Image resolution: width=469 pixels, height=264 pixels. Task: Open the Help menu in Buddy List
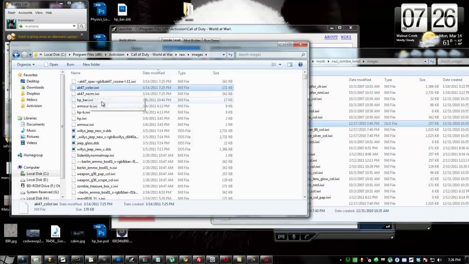click(49, 12)
